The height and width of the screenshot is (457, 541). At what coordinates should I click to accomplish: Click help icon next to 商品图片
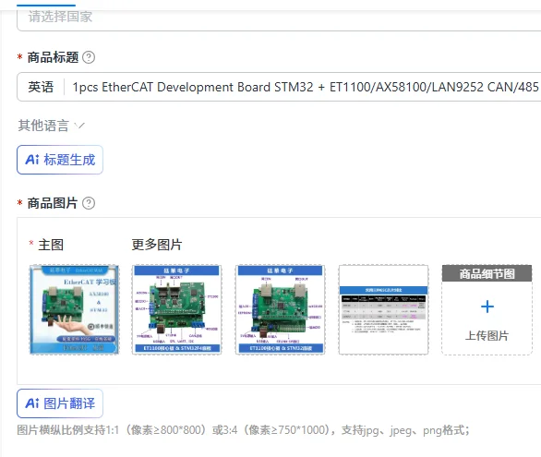pyautogui.click(x=89, y=203)
